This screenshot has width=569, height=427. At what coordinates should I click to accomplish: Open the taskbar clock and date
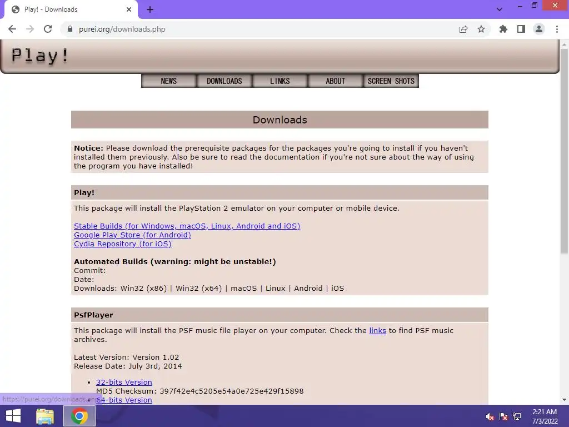tap(545, 416)
